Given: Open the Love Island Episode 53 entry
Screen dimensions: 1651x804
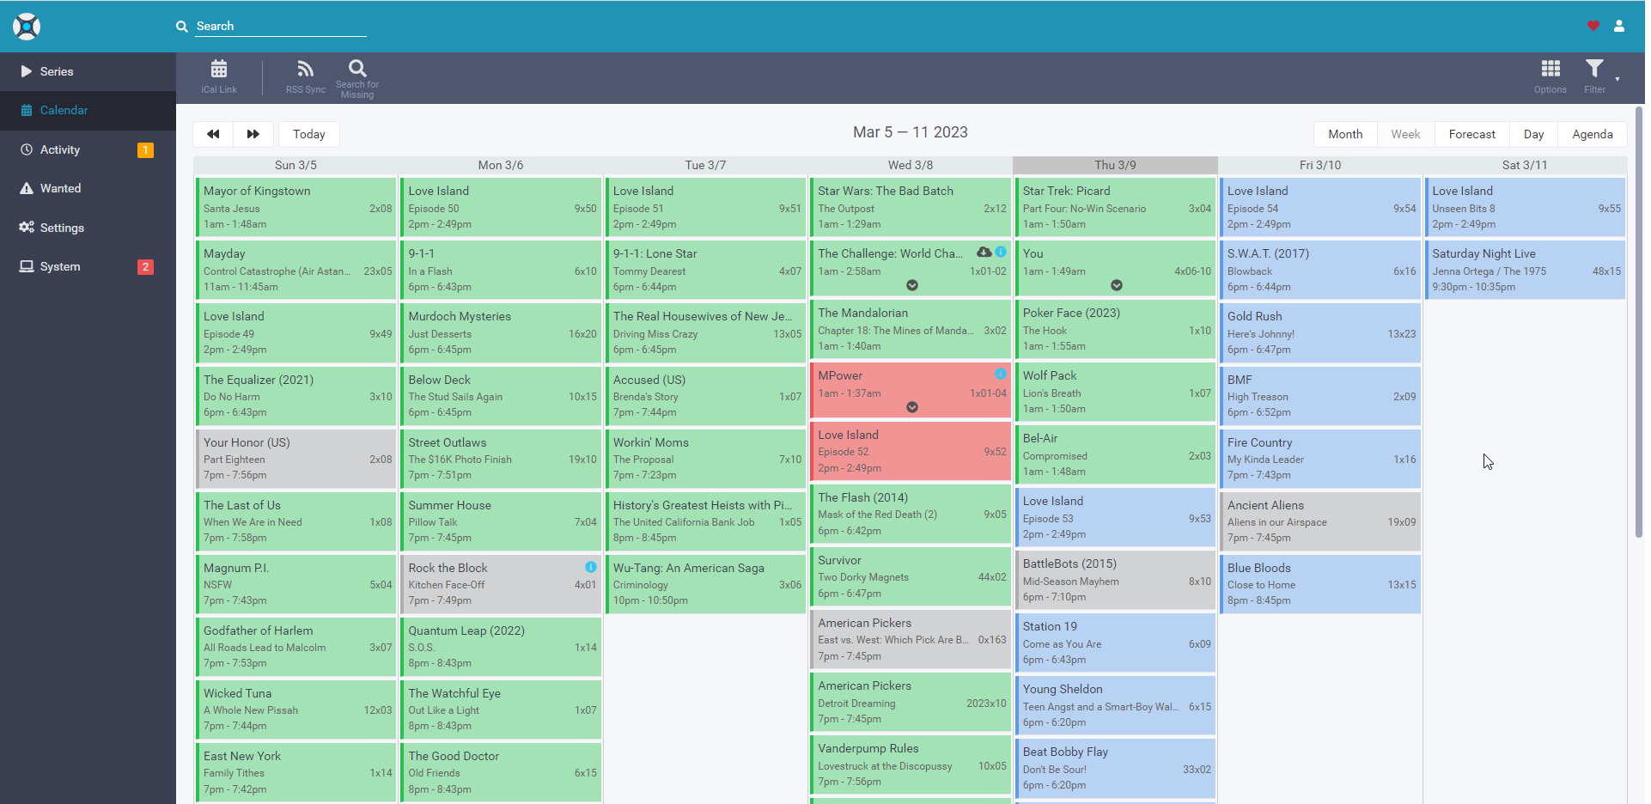Looking at the screenshot, I should click(1114, 517).
